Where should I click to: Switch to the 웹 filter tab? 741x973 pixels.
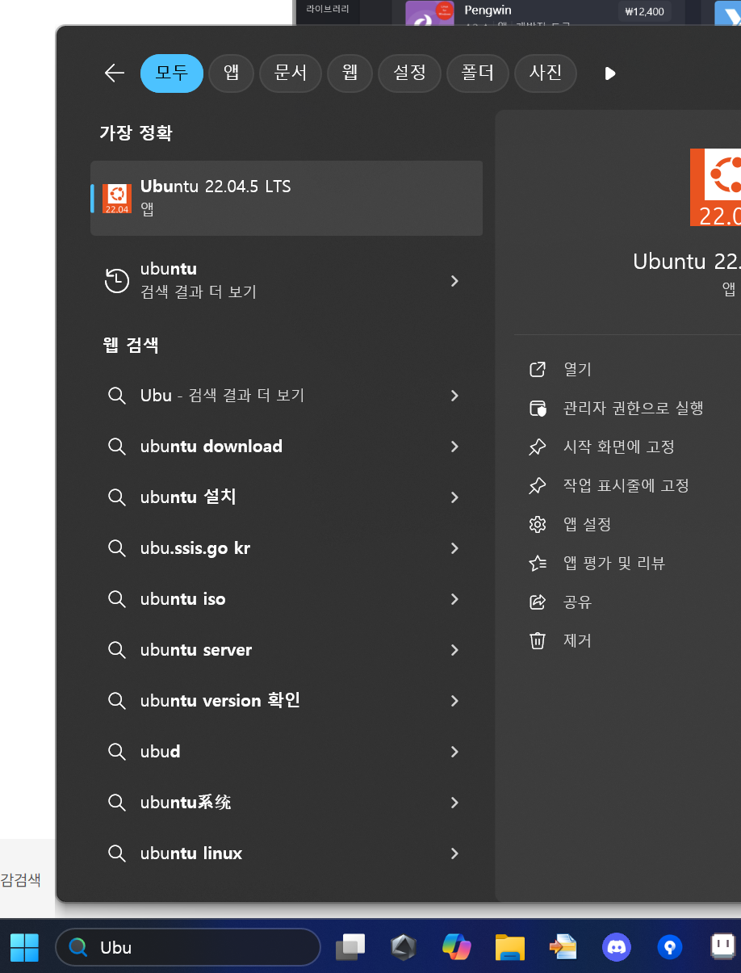[350, 73]
